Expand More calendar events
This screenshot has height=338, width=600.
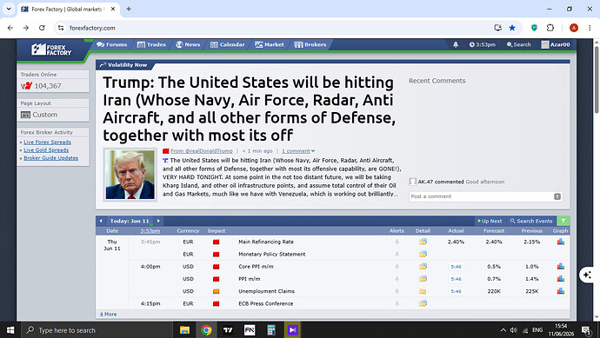(109, 315)
